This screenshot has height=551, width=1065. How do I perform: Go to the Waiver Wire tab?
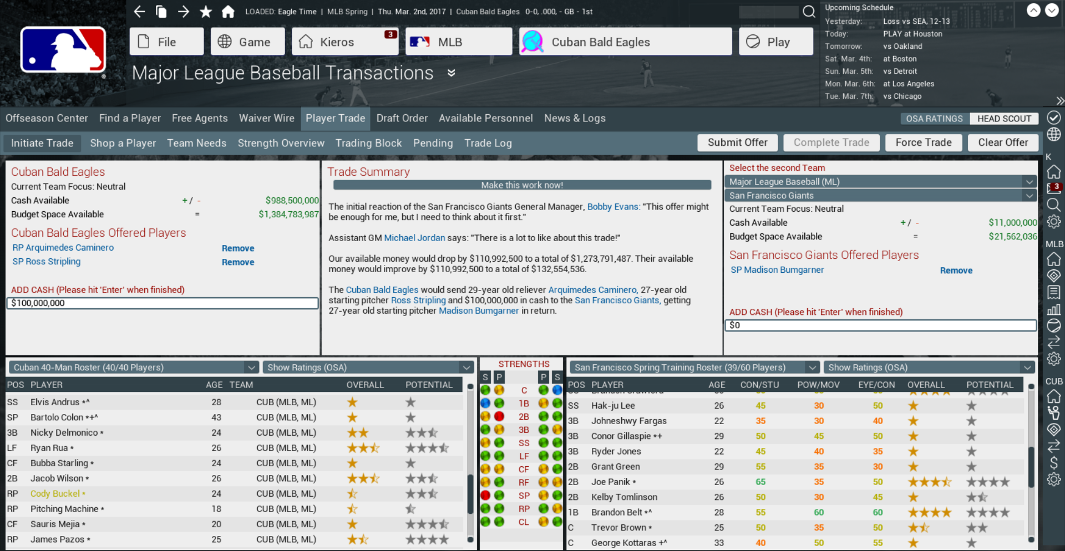[x=267, y=118]
